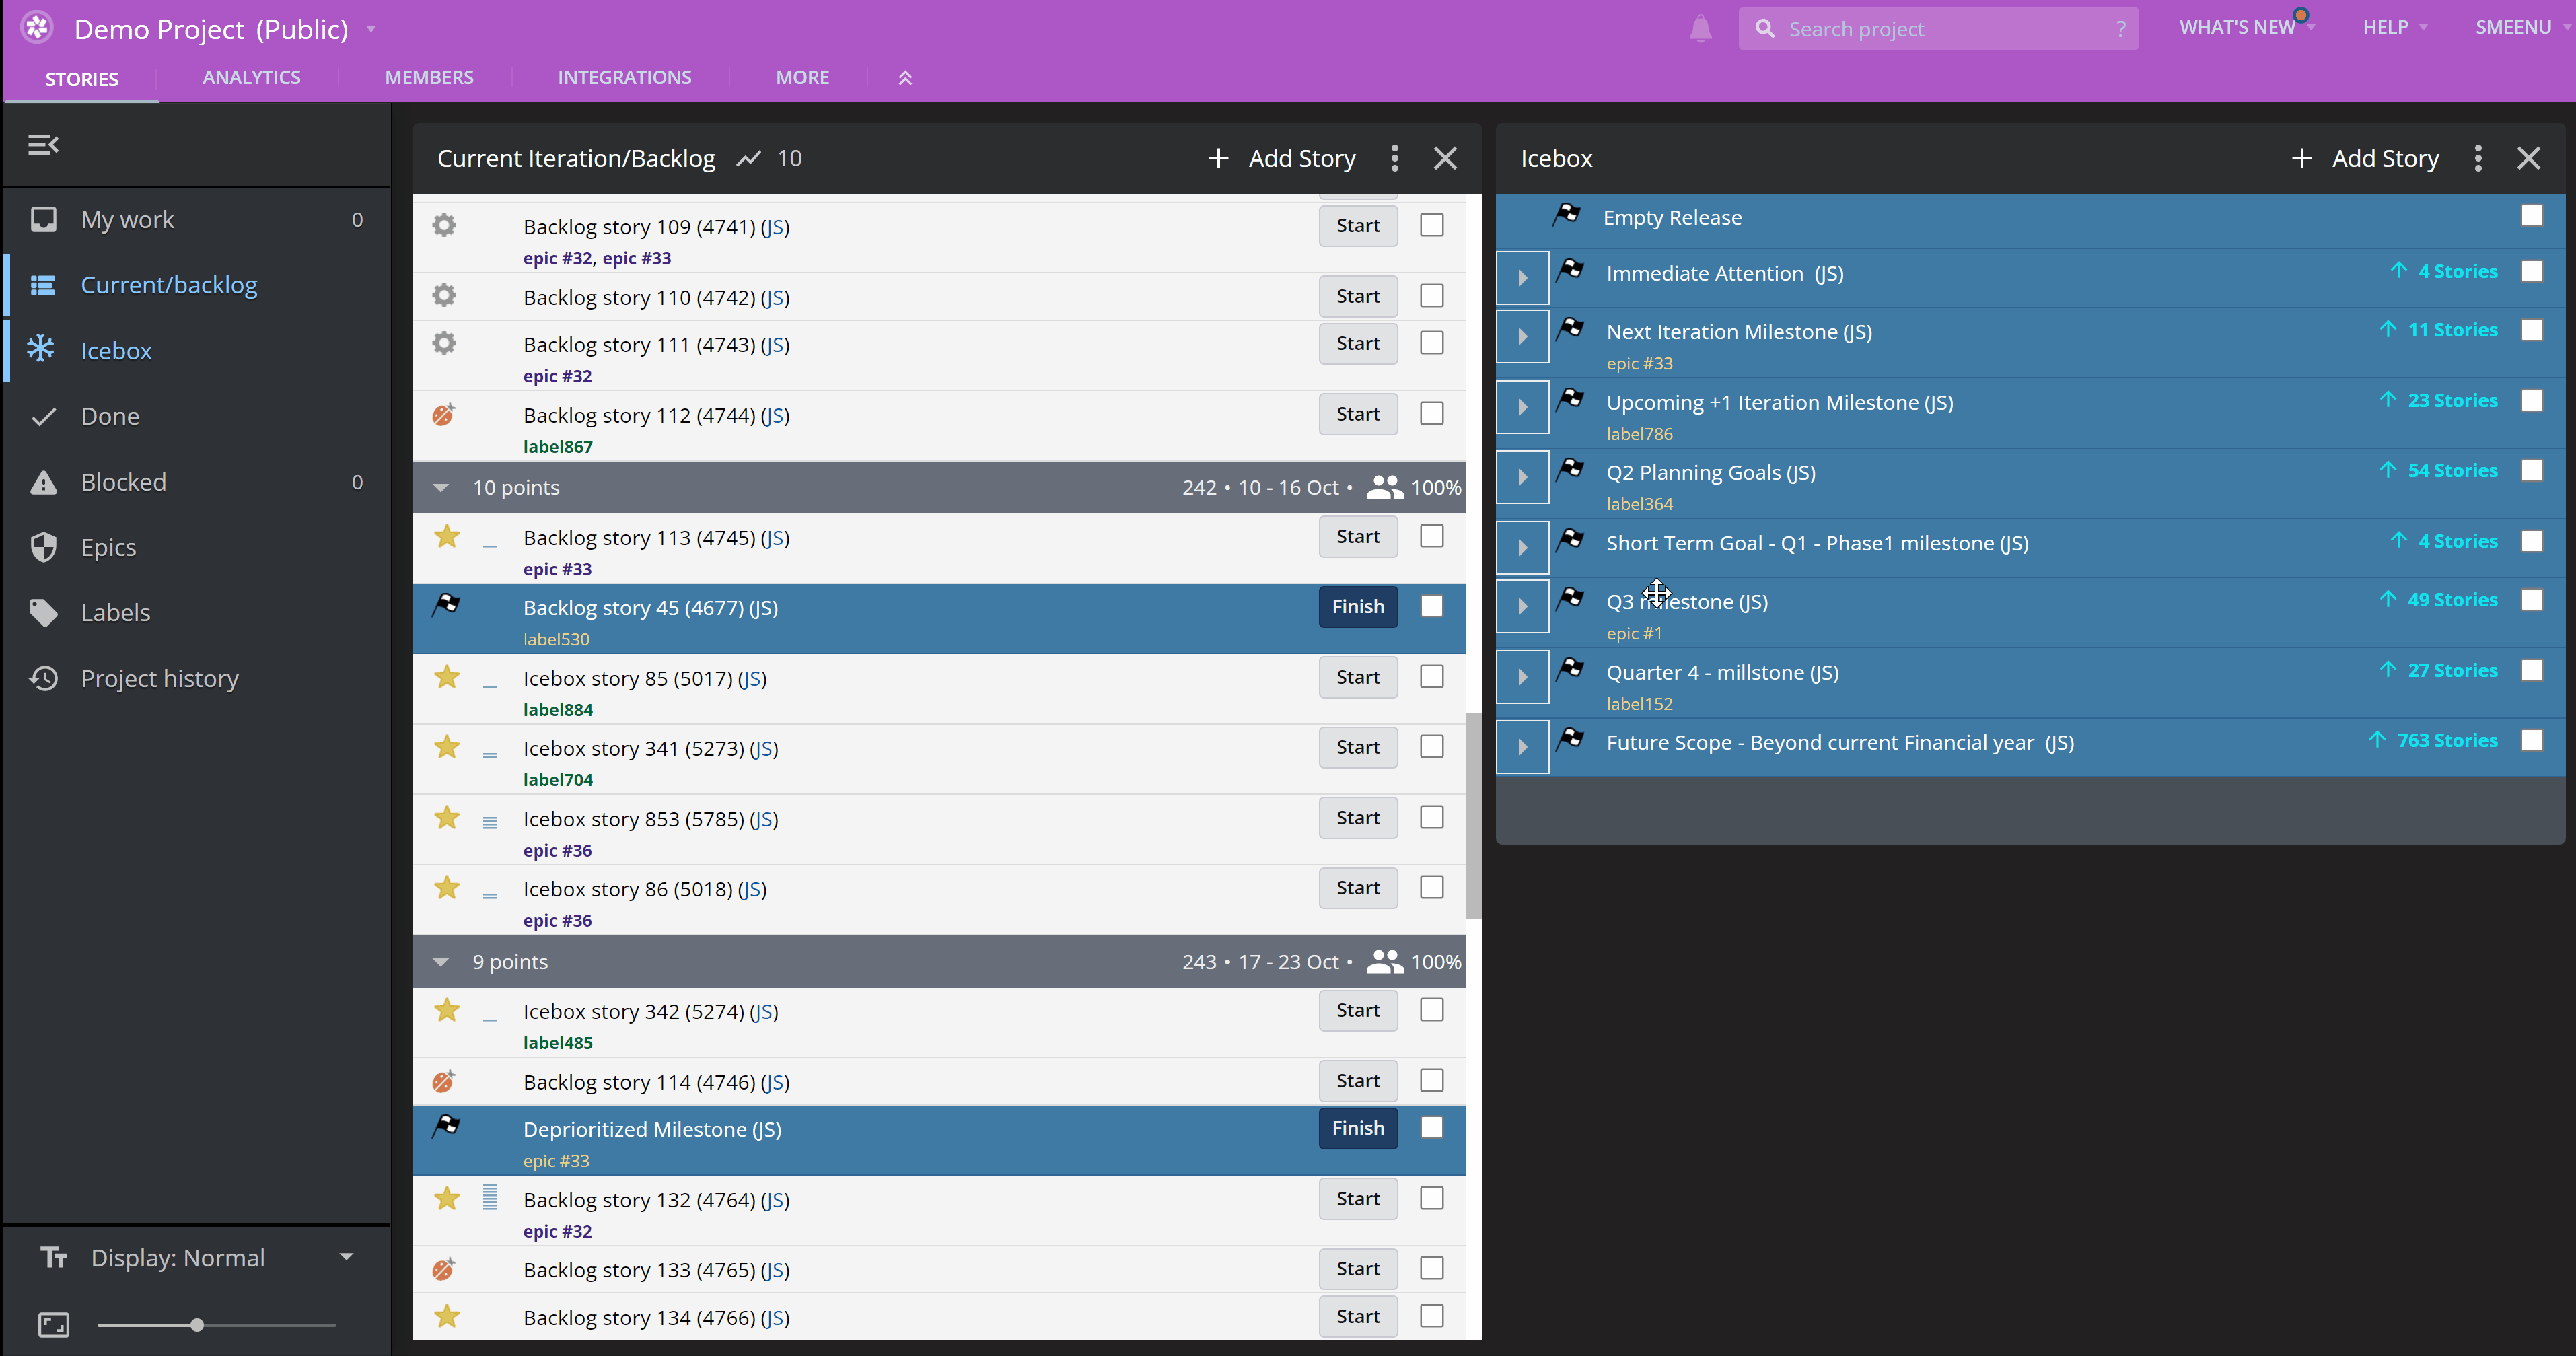Open the notifications bell
This screenshot has height=1356, width=2576.
click(x=1700, y=28)
